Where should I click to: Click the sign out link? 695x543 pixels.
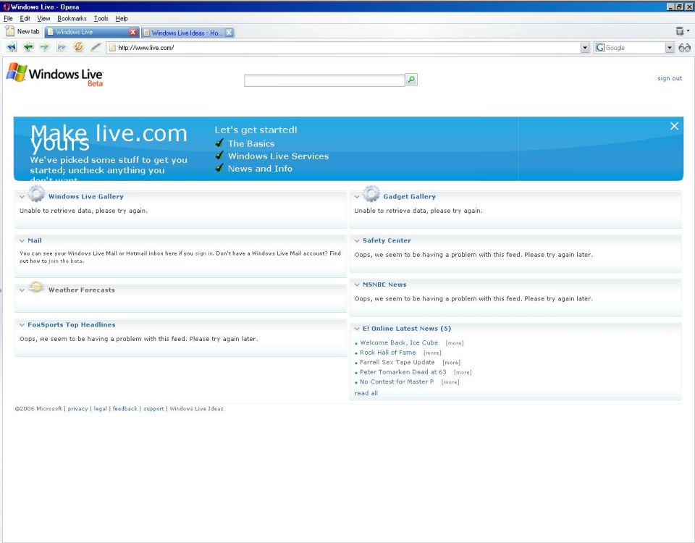coord(669,78)
